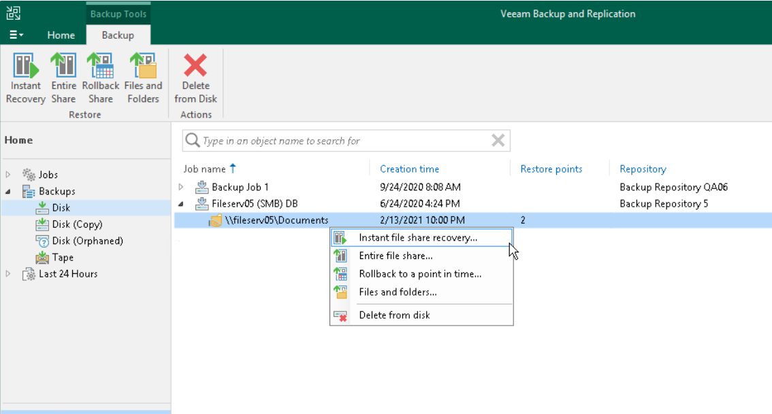The height and width of the screenshot is (414, 772).
Task: Click the Last 24 Hours icon
Action: pos(29,274)
